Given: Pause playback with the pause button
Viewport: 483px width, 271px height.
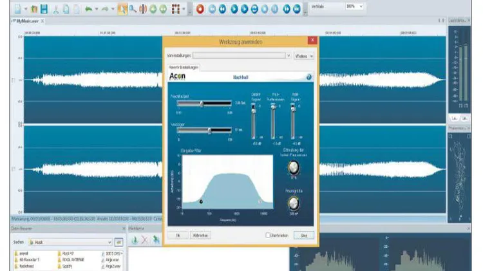Looking at the screenshot, I should [275, 9].
